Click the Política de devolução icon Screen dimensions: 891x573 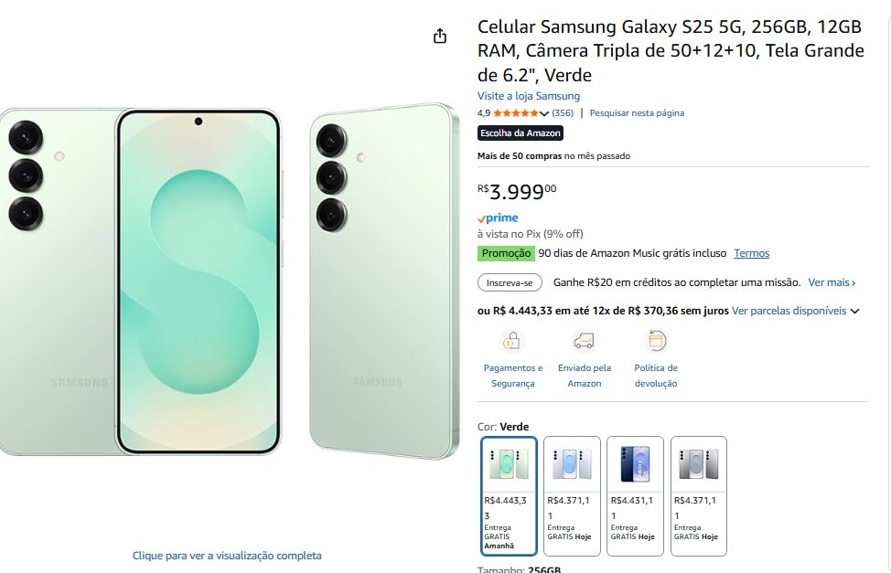[656, 342]
